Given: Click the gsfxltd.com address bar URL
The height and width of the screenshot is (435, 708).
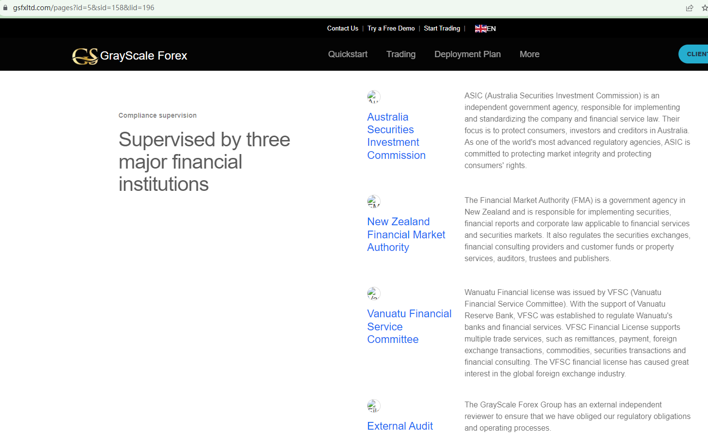Looking at the screenshot, I should (x=83, y=8).
